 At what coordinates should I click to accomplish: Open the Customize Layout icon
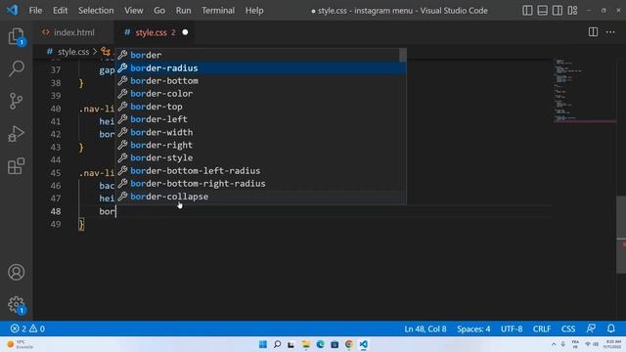(572, 11)
